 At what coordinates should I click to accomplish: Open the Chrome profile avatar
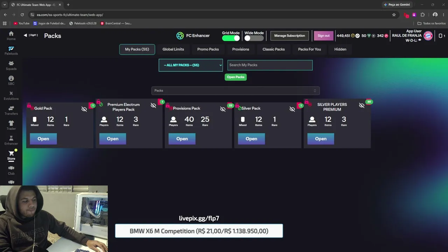pos(435,15)
